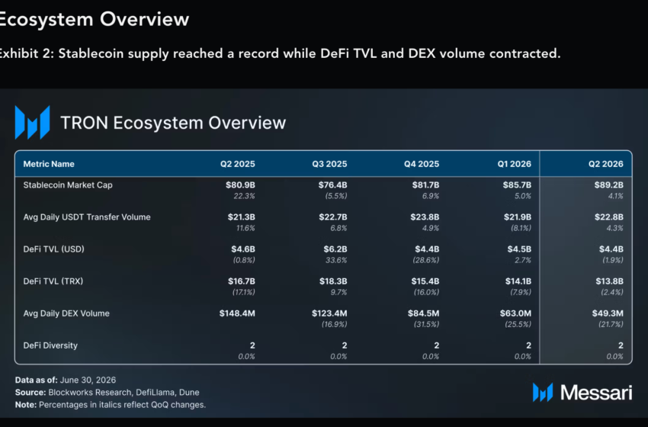The height and width of the screenshot is (427, 648).
Task: Select the "Q4 2025" column header
Action: [x=422, y=164]
